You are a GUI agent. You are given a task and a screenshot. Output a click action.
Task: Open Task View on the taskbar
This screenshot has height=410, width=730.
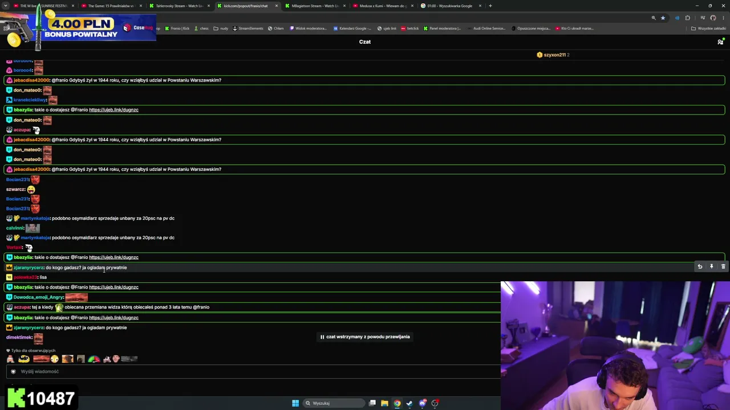click(372, 403)
